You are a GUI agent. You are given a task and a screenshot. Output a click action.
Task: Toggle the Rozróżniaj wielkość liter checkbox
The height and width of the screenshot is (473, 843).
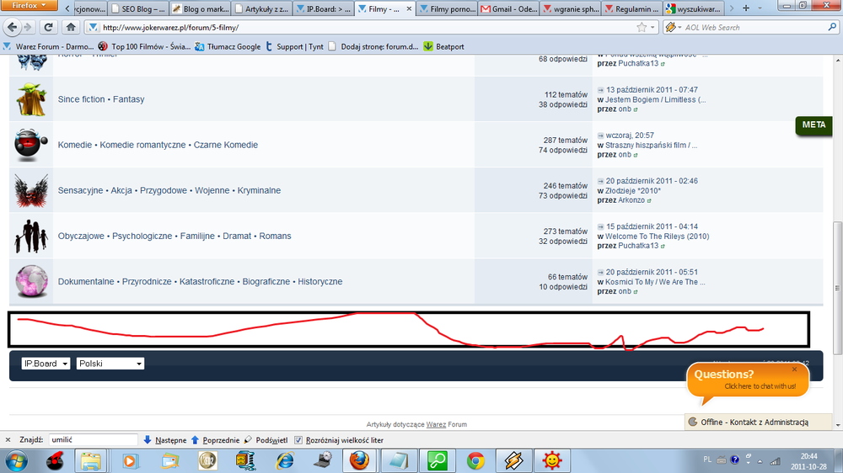301,439
